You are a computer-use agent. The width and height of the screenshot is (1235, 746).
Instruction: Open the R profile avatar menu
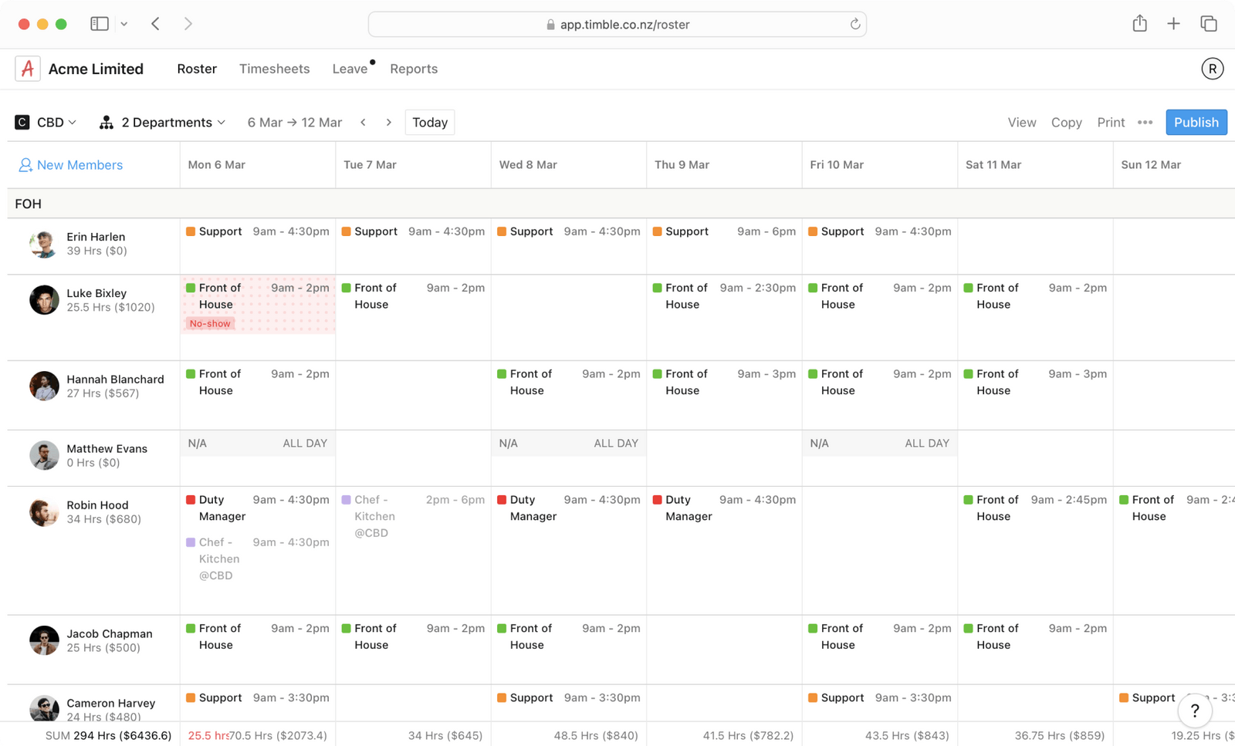pos(1212,69)
